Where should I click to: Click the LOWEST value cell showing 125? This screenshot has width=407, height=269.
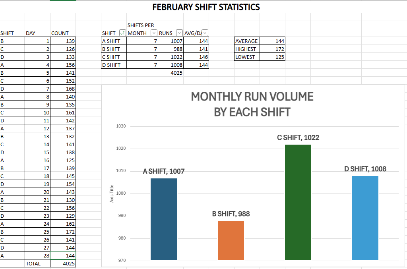coord(273,57)
